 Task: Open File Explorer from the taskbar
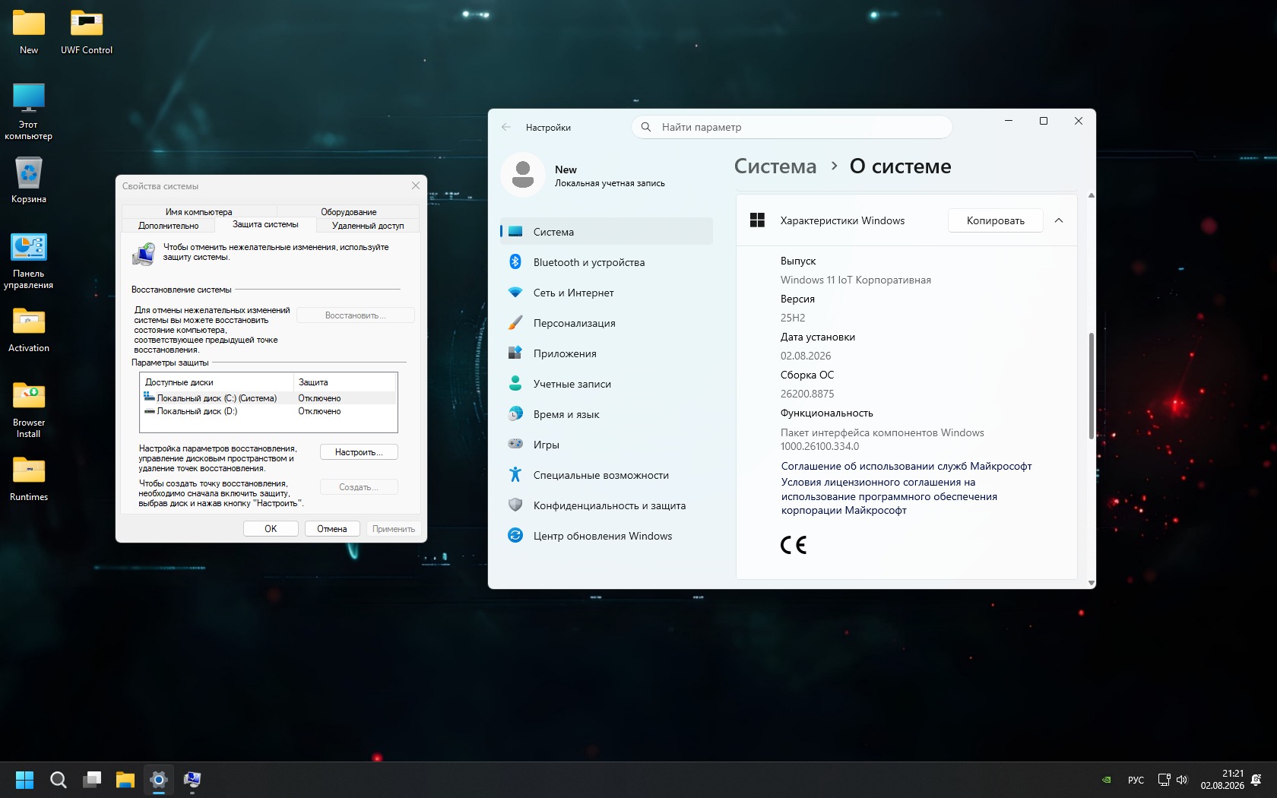click(x=125, y=780)
